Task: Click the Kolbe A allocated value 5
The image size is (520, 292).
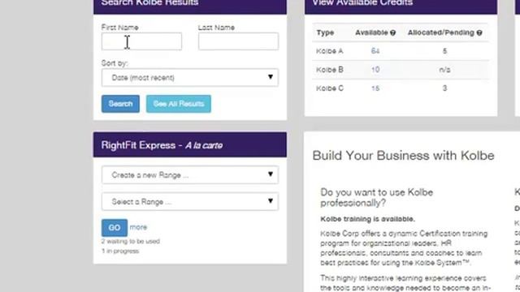Action: [x=444, y=51]
